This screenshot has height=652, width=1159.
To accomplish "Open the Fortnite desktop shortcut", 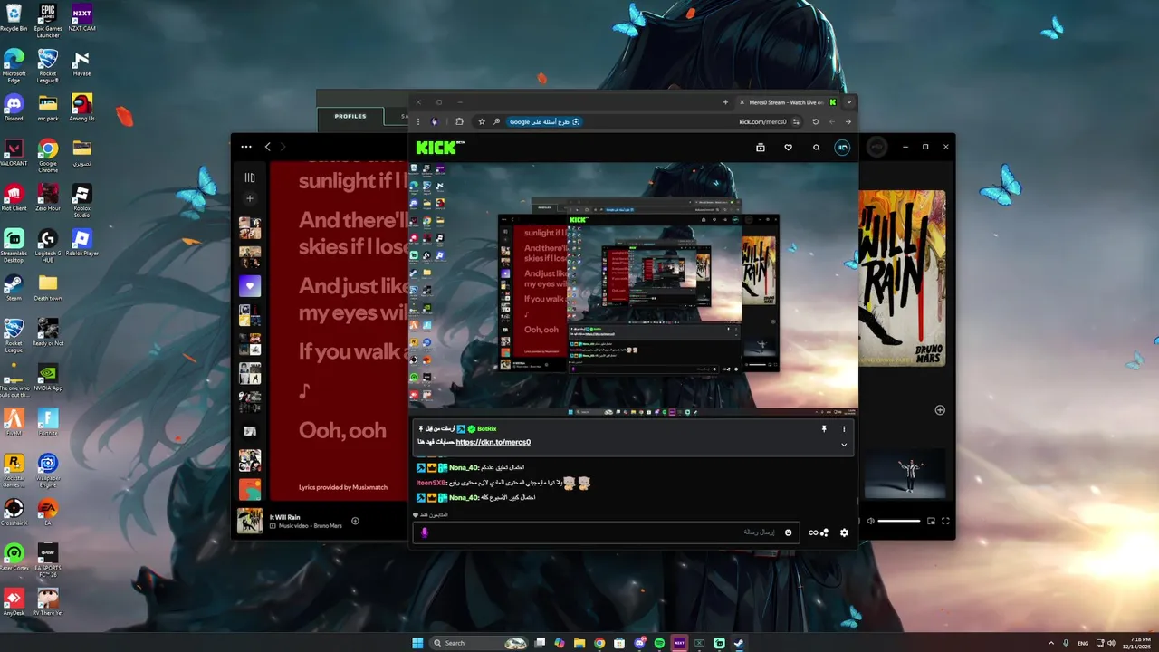I will (48, 422).
